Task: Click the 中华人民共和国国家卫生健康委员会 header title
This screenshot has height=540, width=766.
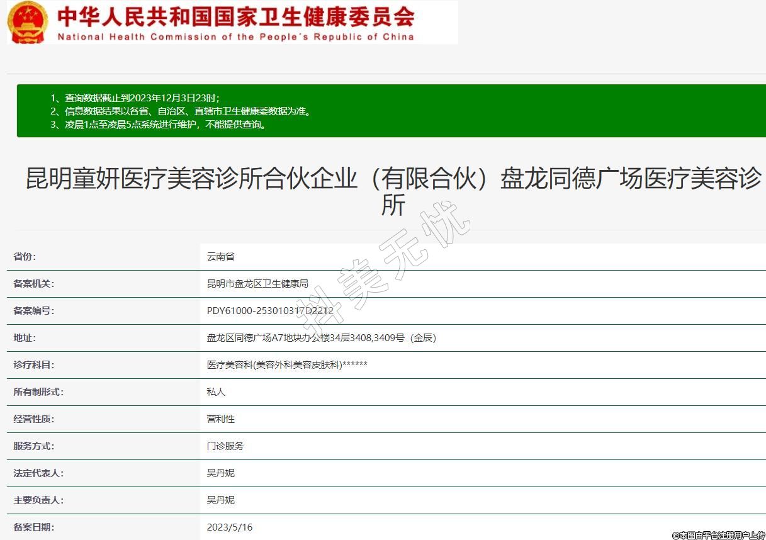Action: coord(236,16)
